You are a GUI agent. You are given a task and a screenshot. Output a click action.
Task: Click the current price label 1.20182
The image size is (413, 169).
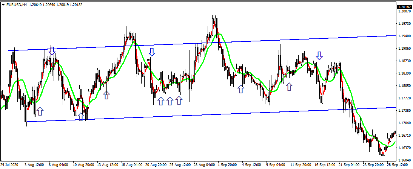(404, 7)
